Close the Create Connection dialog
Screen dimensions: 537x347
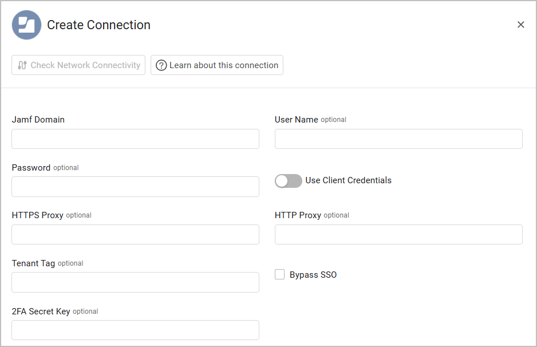coord(520,25)
